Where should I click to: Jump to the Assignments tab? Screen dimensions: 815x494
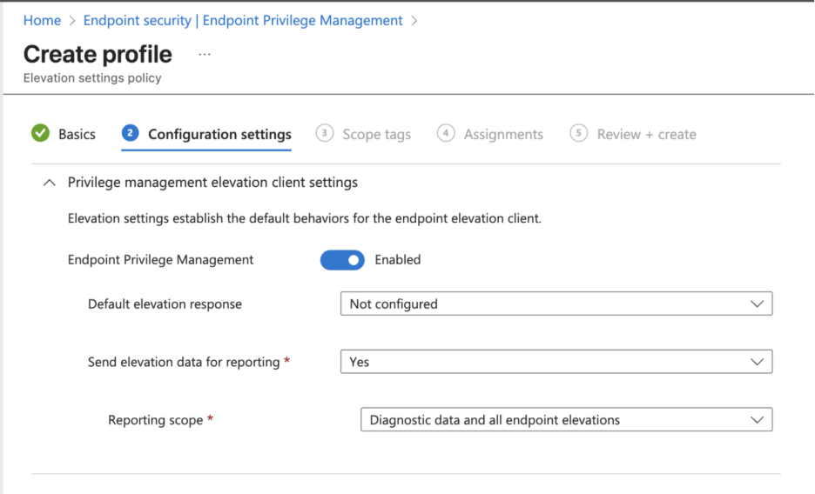pyautogui.click(x=503, y=134)
